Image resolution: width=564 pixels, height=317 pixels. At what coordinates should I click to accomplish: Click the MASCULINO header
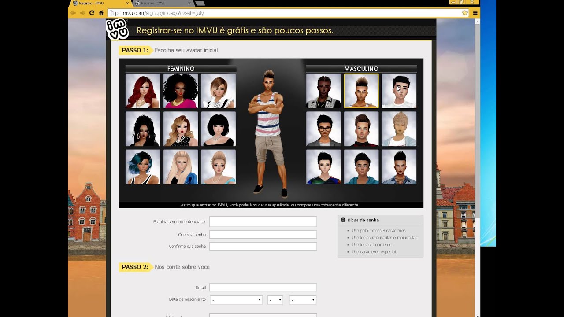point(361,69)
